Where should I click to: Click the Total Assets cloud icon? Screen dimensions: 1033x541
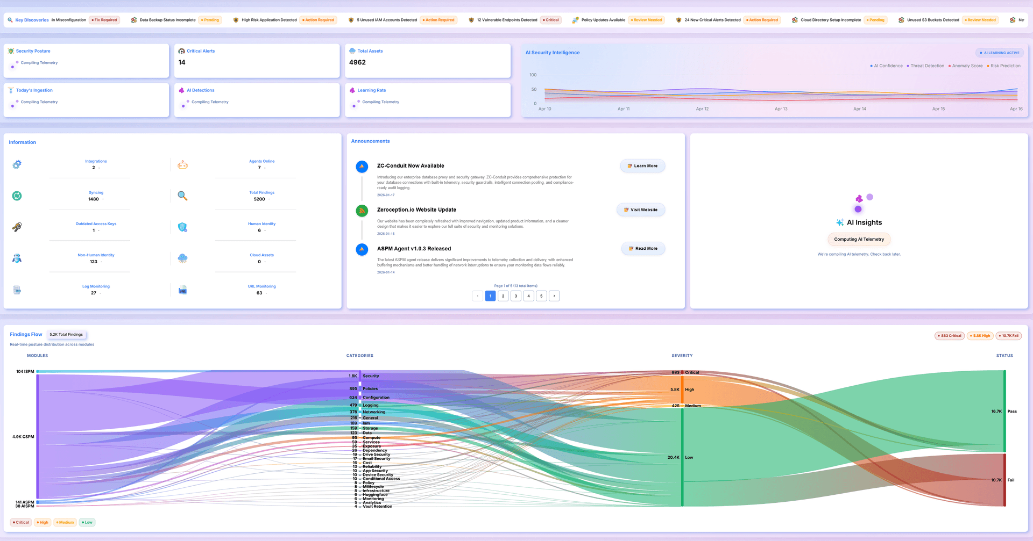[x=352, y=51]
